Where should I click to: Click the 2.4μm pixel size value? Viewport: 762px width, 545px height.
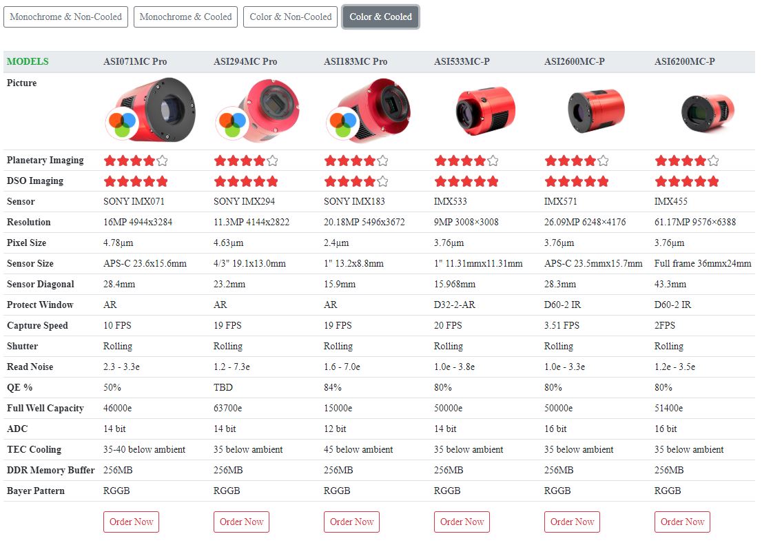tap(336, 243)
